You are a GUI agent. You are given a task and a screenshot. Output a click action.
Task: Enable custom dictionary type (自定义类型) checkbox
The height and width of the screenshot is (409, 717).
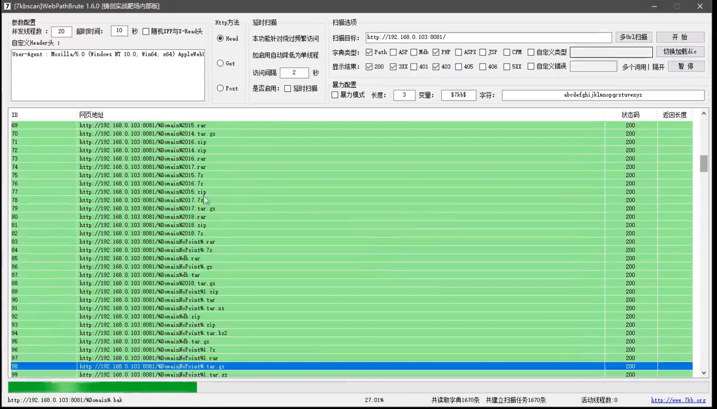tap(531, 52)
